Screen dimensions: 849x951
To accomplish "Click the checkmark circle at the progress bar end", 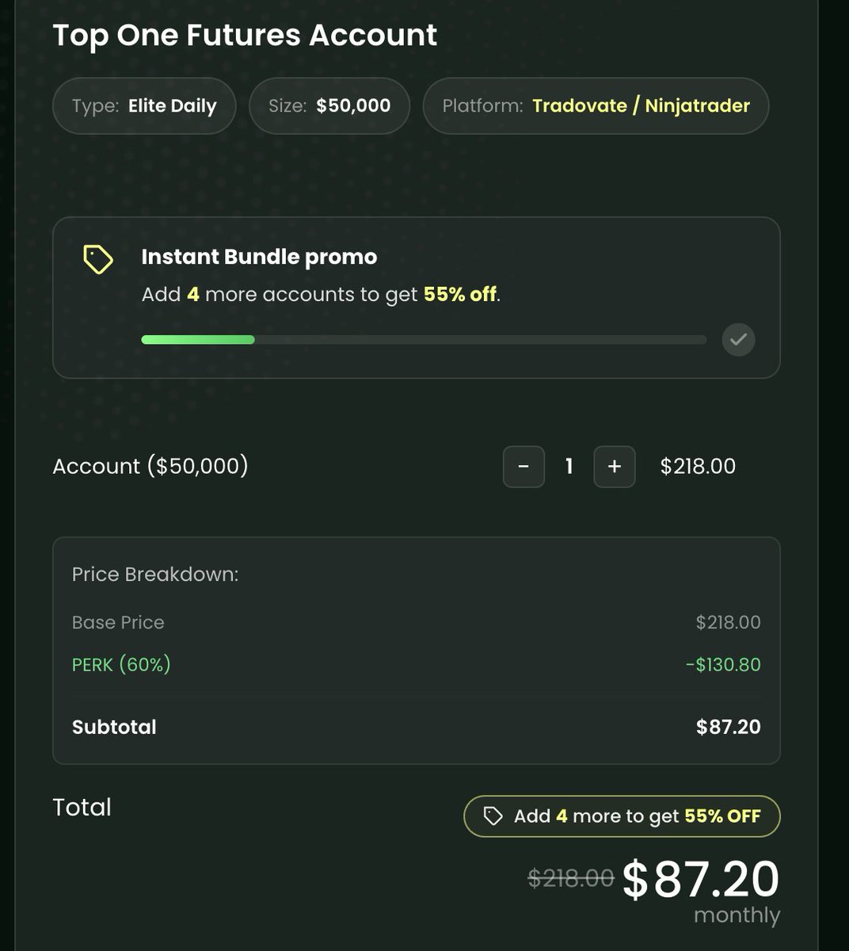I will click(x=738, y=339).
